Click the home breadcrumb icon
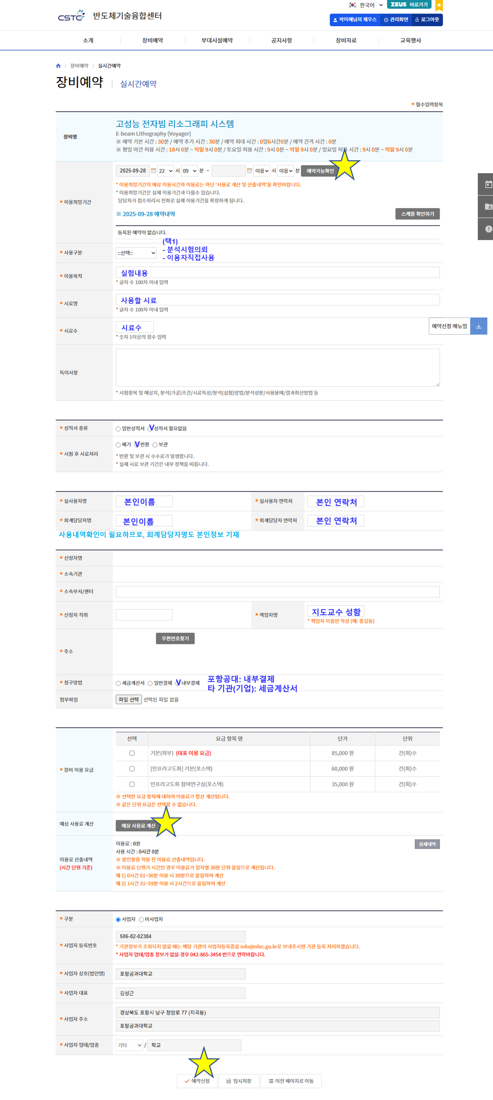Image resolution: width=493 pixels, height=1100 pixels. [59, 66]
